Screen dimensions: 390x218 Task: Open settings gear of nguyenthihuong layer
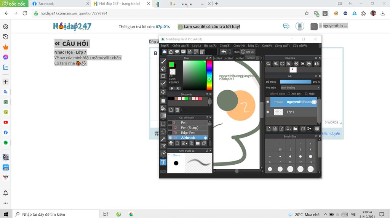(x=314, y=102)
